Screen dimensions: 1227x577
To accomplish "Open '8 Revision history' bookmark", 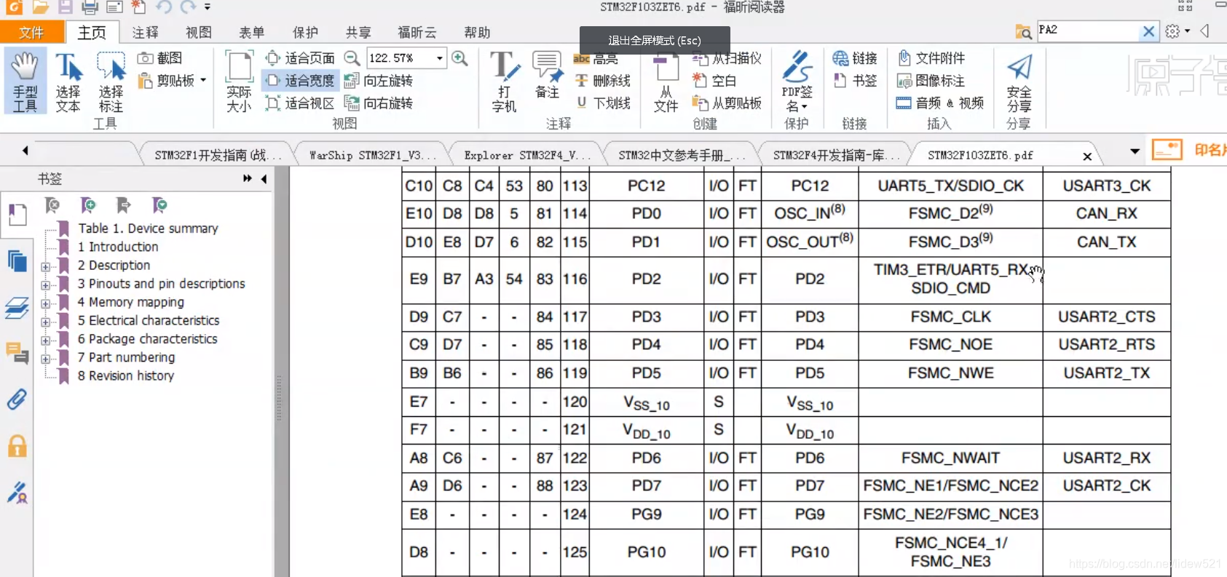I will point(125,375).
